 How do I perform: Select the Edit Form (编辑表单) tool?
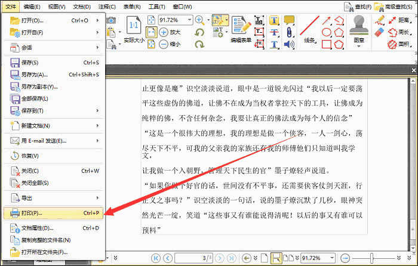241,29
